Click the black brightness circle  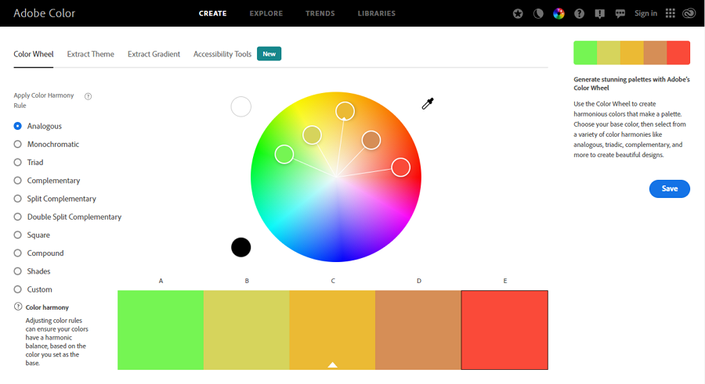coord(241,247)
